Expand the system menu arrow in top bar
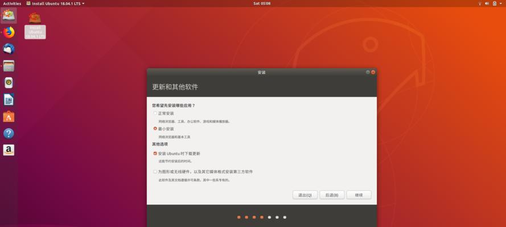The width and height of the screenshot is (506, 227). (x=501, y=3)
